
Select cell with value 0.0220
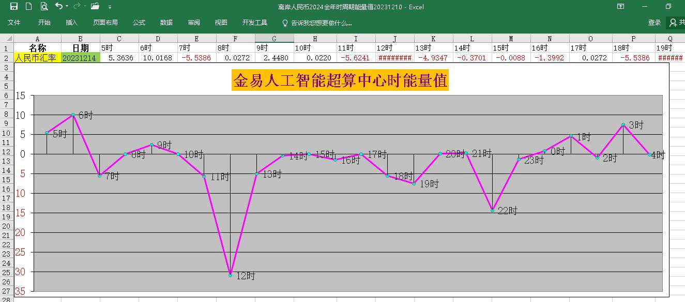(315, 58)
